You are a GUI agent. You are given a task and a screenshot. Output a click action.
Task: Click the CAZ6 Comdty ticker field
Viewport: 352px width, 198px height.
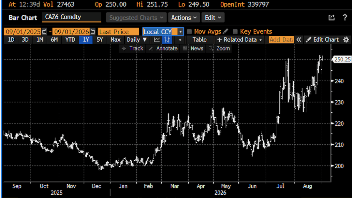point(72,17)
